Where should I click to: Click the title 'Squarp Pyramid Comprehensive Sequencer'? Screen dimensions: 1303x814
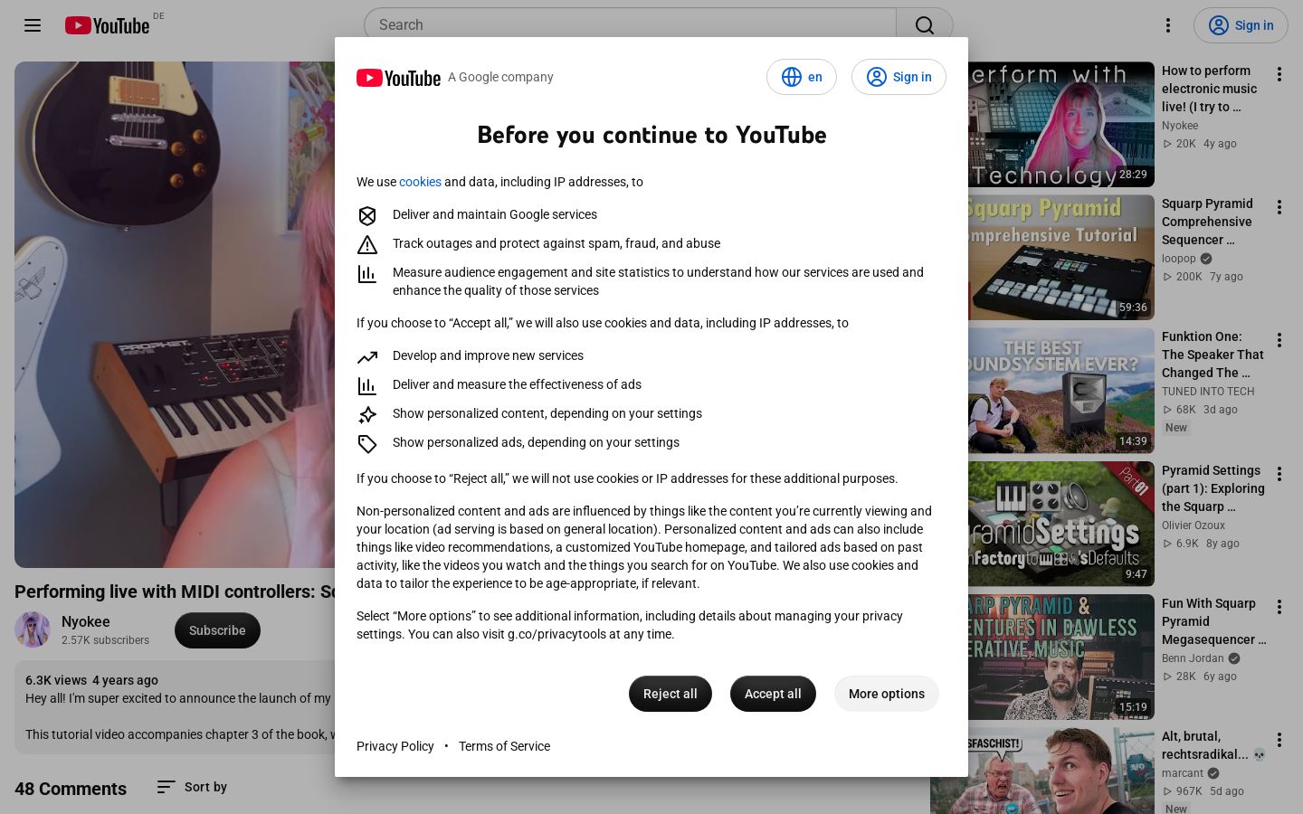pos(1207,222)
